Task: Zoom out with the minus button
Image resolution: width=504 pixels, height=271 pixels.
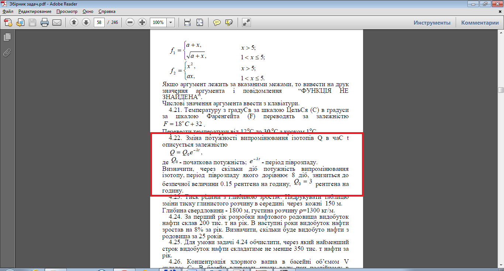Action: 130,22
